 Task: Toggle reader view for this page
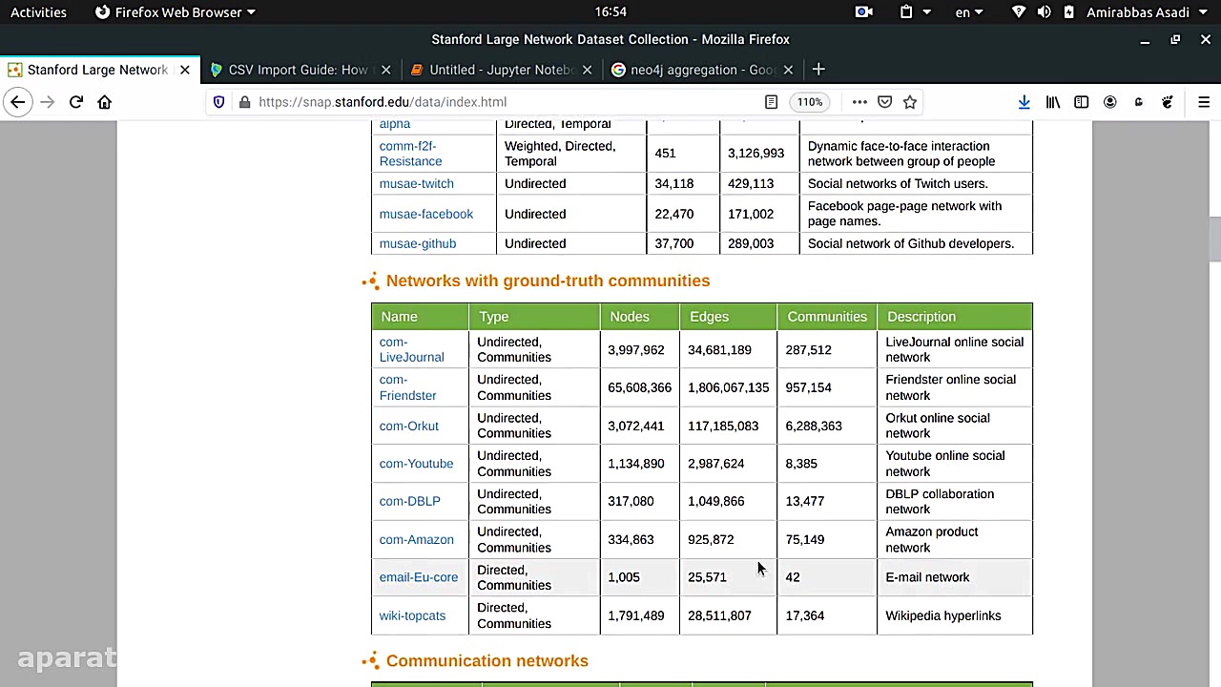click(x=771, y=102)
